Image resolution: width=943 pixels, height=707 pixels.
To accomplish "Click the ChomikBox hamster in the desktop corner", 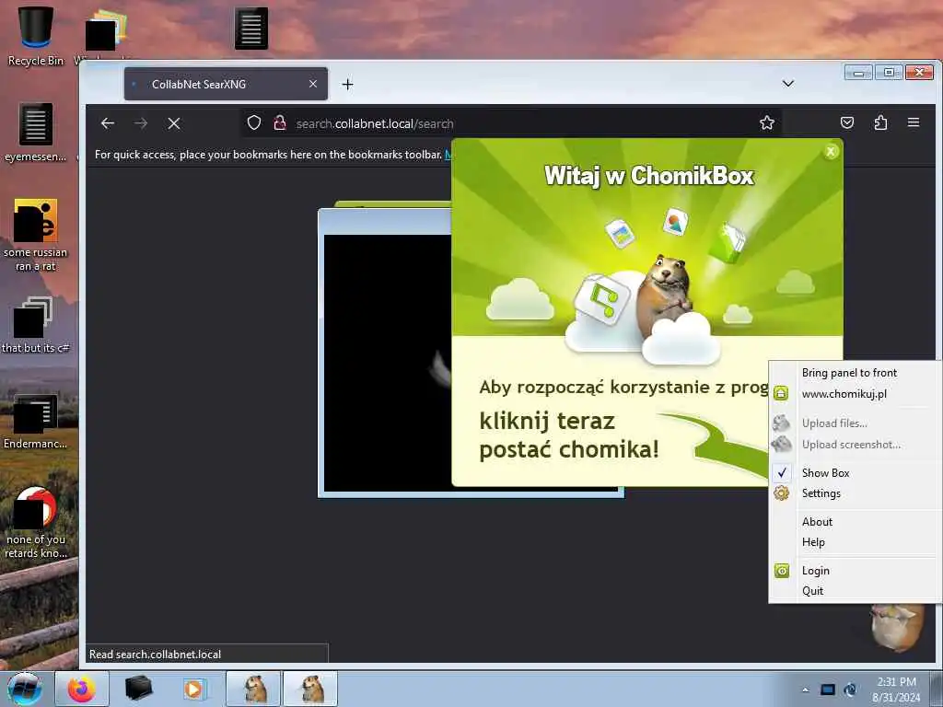I will point(898,628).
